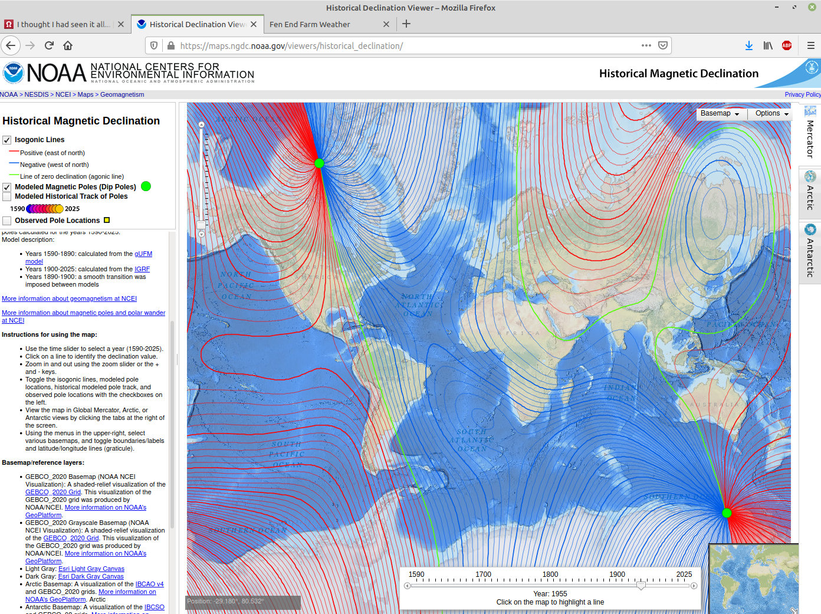Image resolution: width=821 pixels, height=614 pixels.
Task: Click the year slider handle at 1955
Action: pyautogui.click(x=641, y=586)
